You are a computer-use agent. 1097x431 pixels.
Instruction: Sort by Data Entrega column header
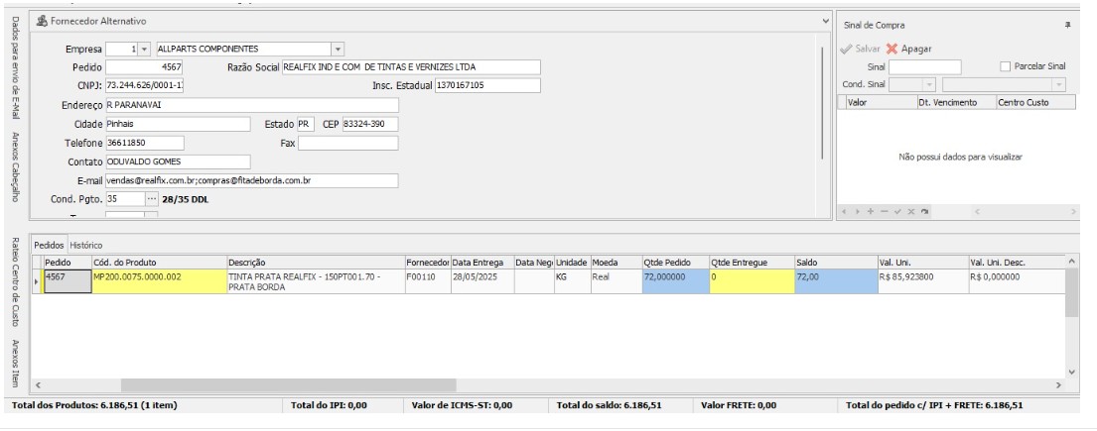[481, 262]
